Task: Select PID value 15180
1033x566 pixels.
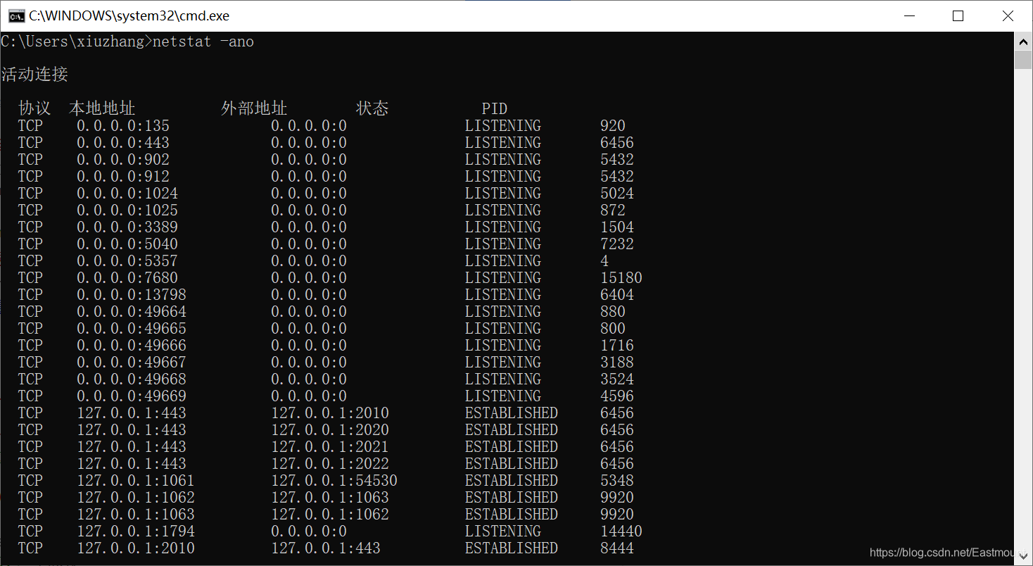Action: pos(621,278)
